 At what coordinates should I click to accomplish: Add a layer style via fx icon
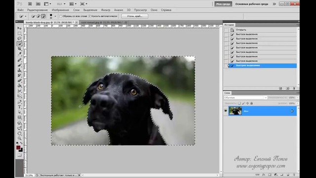tap(263, 175)
